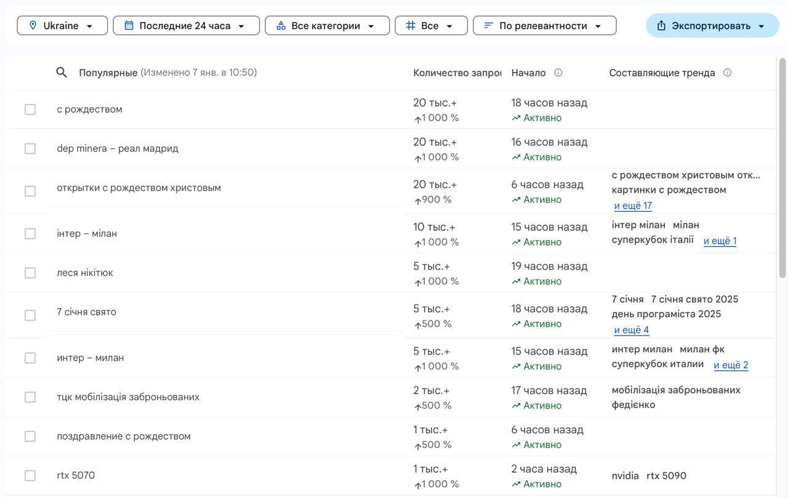Click the и ещё 17 link
The image size is (788, 498).
633,206
